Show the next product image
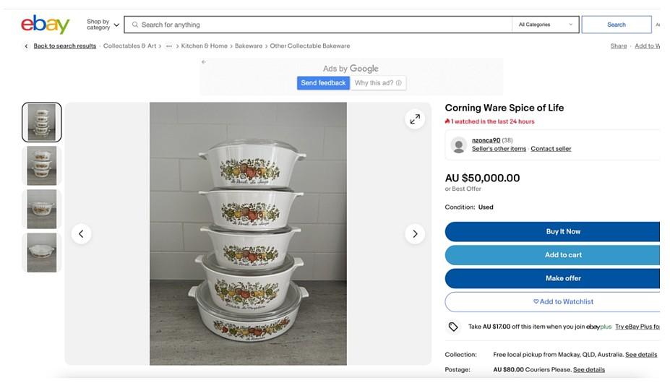The image size is (670, 383). (x=415, y=233)
